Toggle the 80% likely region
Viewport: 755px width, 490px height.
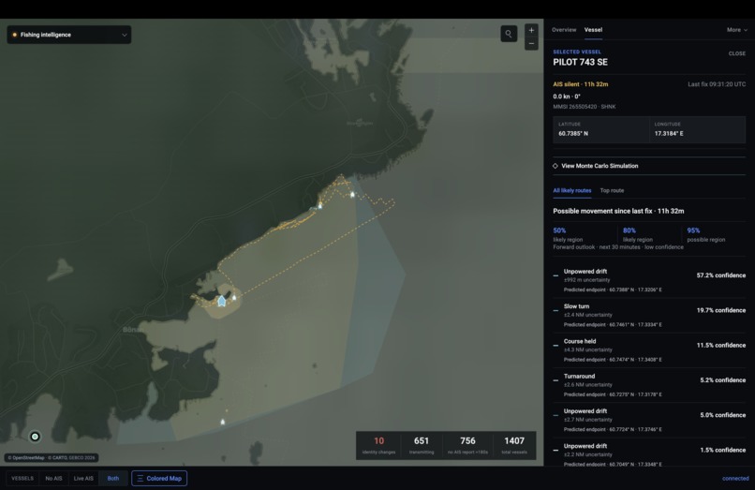click(x=638, y=234)
